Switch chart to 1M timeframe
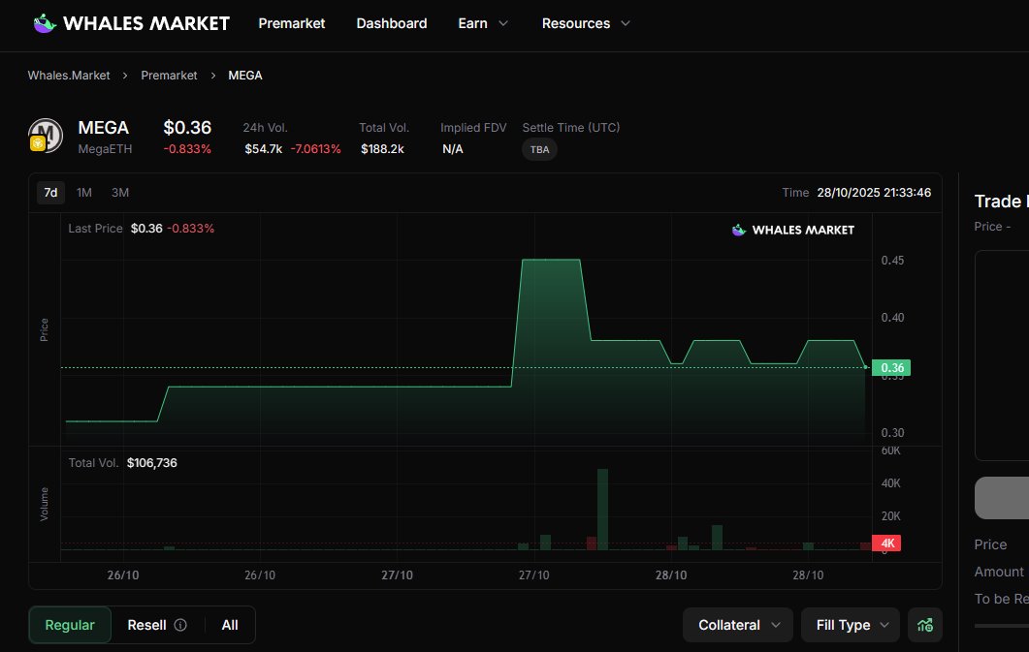 pyautogui.click(x=84, y=193)
